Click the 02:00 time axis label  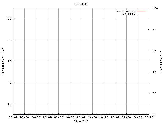tap(25, 117)
